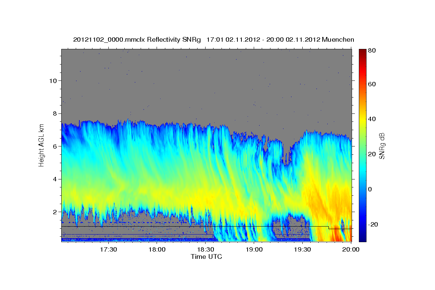This screenshot has height=290, width=435.
Task: Click the 17:30 time tick label
Action: (108, 249)
